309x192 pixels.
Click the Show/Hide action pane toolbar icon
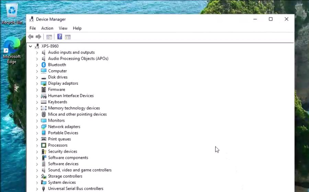68,37
